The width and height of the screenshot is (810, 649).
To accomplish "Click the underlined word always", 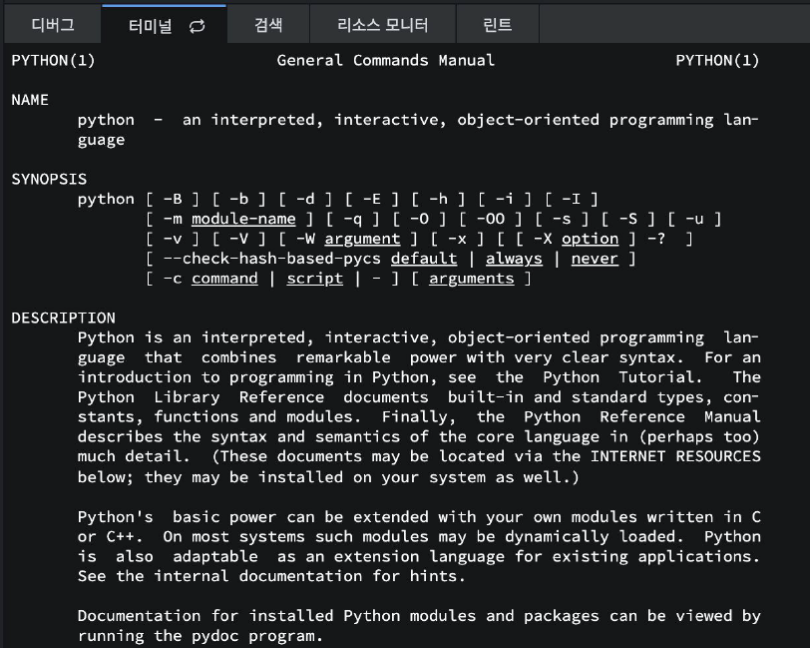I will [514, 258].
